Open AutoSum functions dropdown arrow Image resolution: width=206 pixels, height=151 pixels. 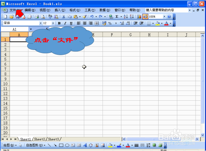pos(121,17)
